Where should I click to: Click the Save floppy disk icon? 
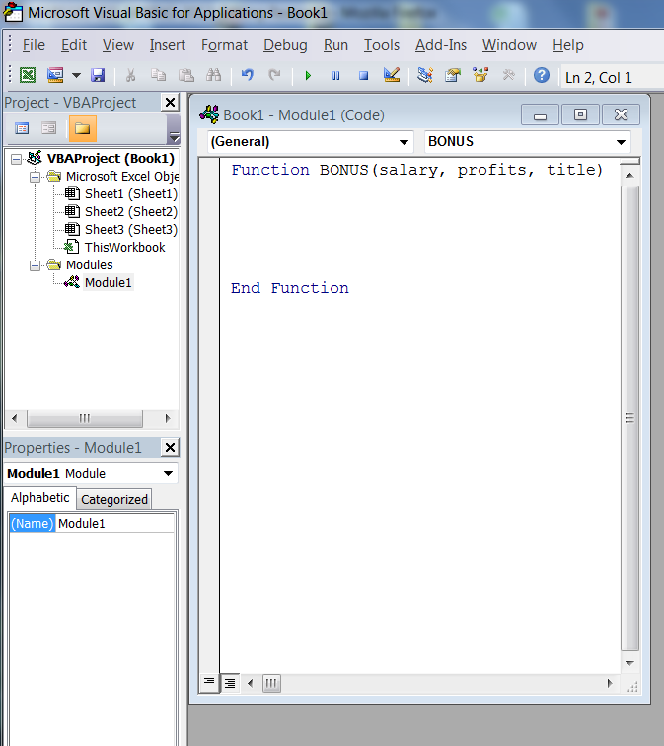pos(98,75)
